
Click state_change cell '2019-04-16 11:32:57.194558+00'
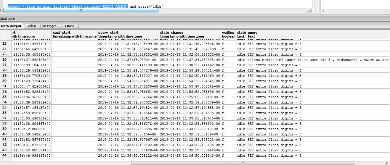point(190,107)
